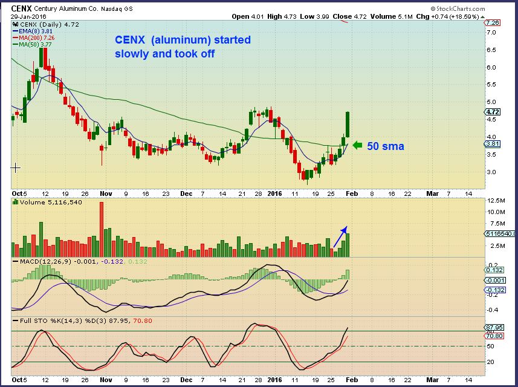
Task: Click the Feb label on the price chart date axis
Action: (352, 193)
